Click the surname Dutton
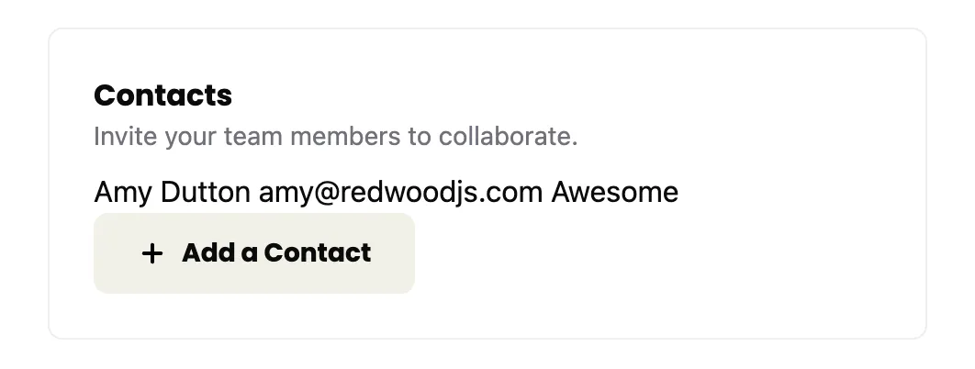 206,192
